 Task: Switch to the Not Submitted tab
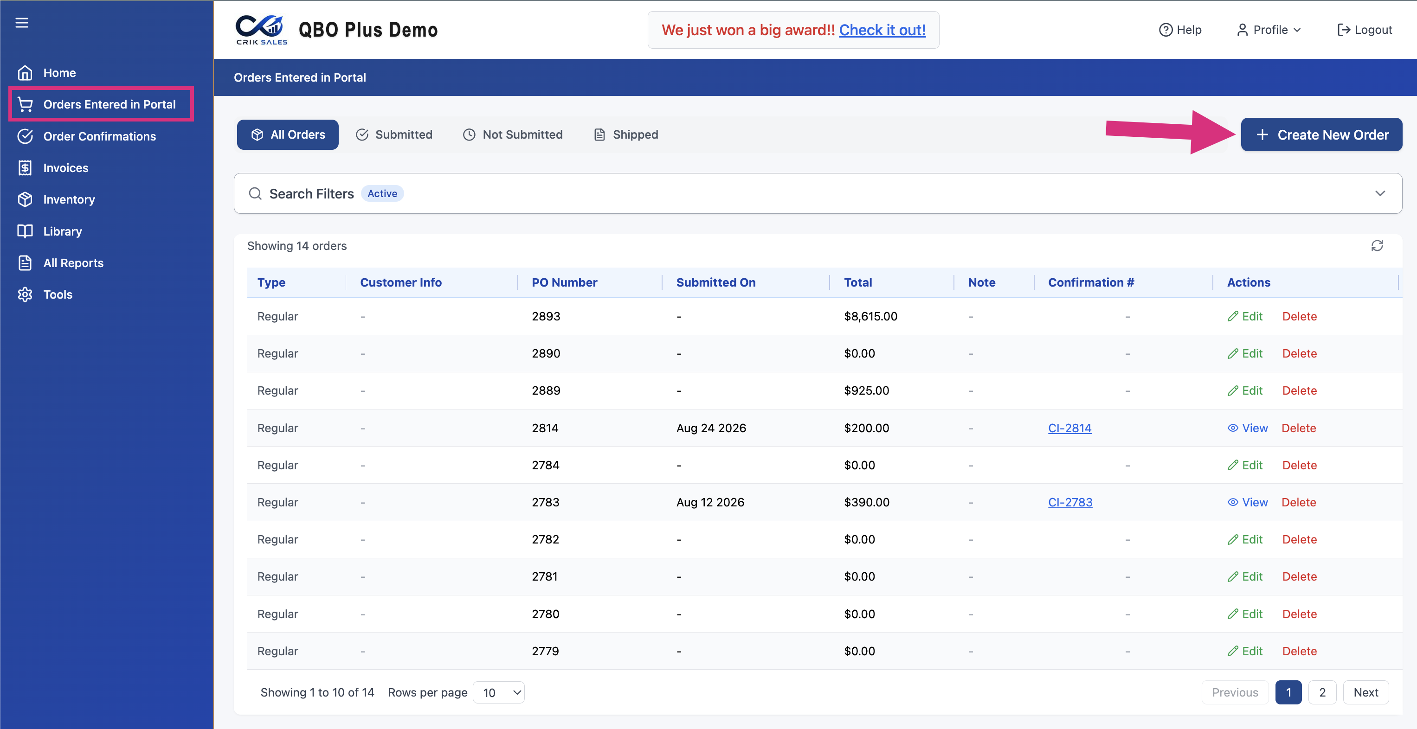coord(513,134)
